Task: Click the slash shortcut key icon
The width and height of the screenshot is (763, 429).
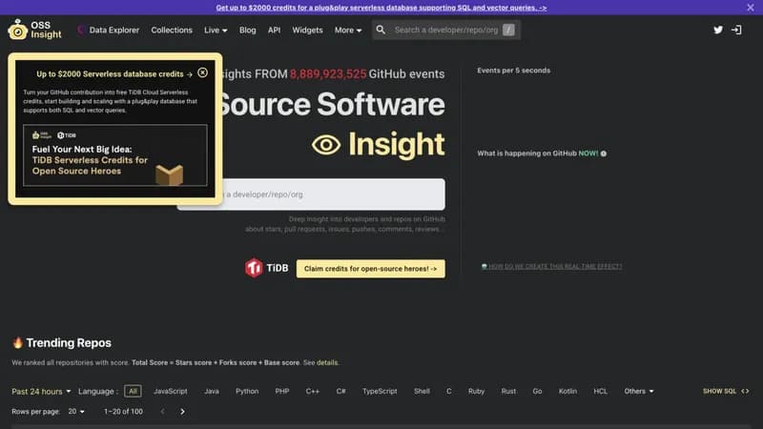Action: tap(508, 30)
